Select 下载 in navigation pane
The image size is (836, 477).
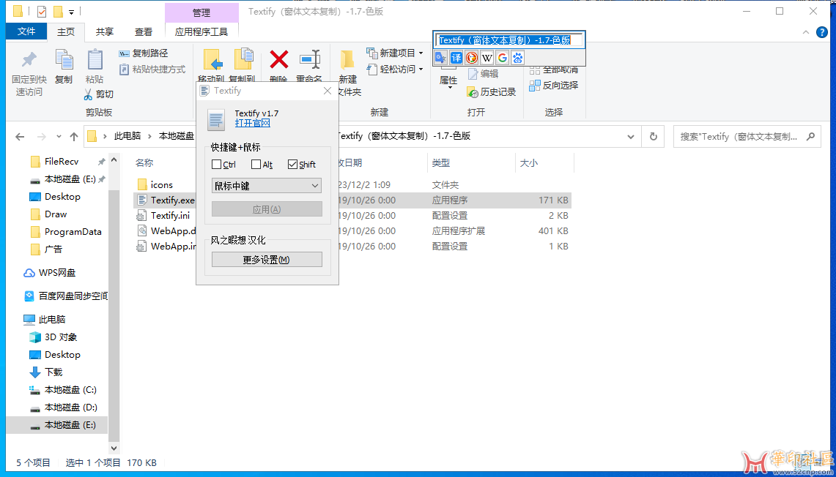coord(53,372)
